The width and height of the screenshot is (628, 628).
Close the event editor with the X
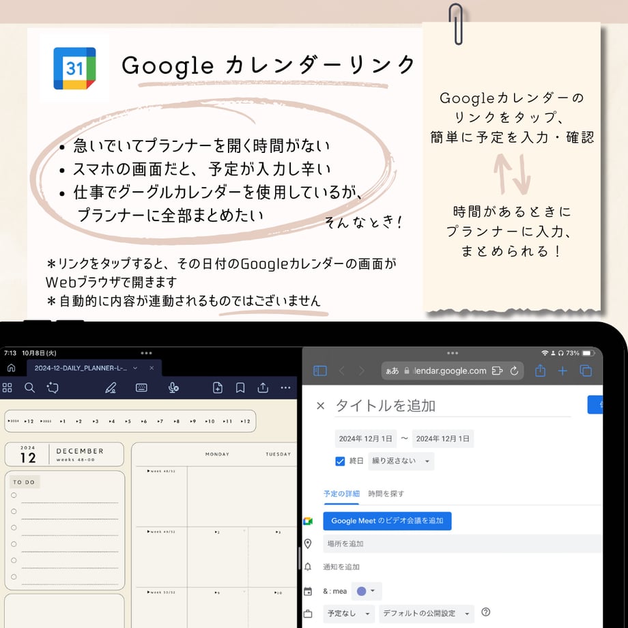[x=320, y=406]
